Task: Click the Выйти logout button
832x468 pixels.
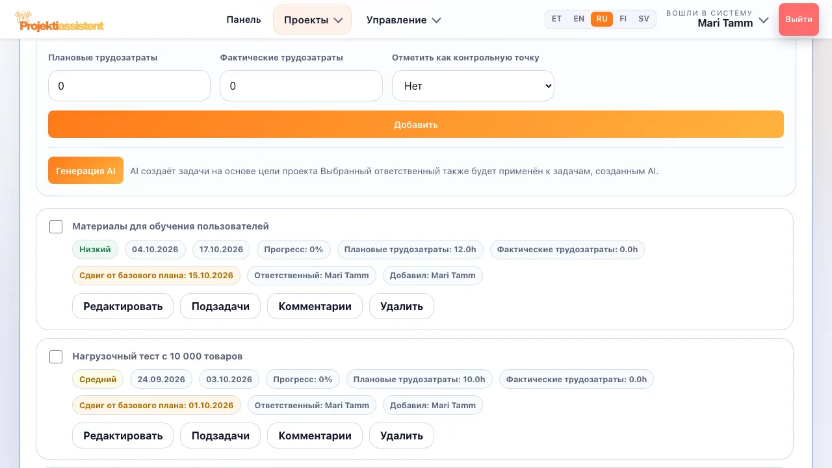Action: tap(799, 19)
